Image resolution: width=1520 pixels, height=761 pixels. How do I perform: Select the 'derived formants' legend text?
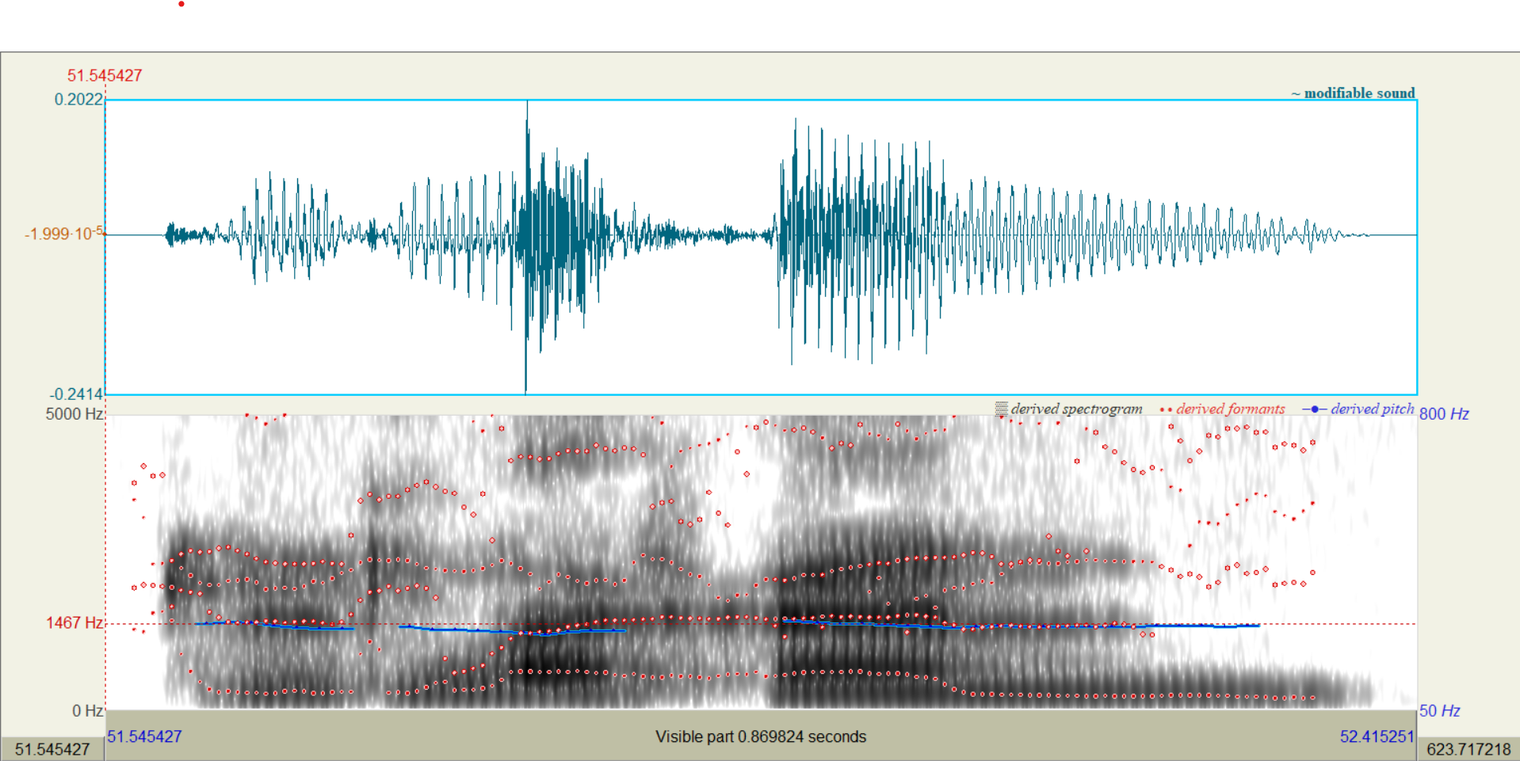click(x=1230, y=409)
